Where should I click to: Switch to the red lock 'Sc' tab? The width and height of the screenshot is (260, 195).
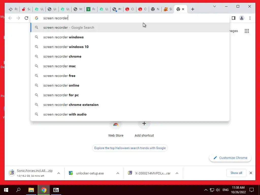tap(26, 9)
